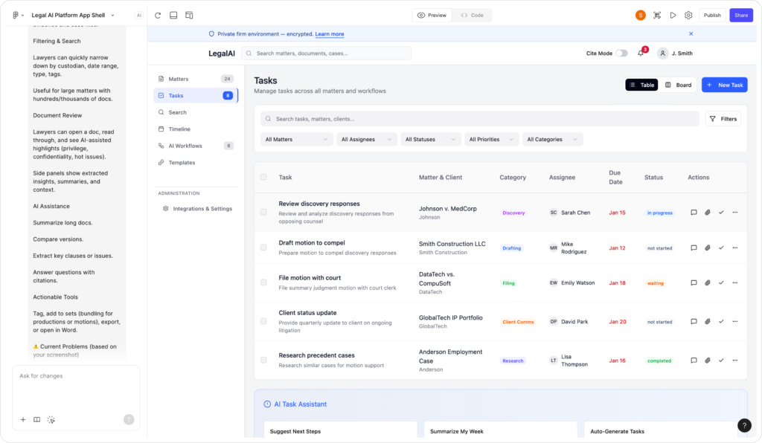Open the All Priorities dropdown

492,140
